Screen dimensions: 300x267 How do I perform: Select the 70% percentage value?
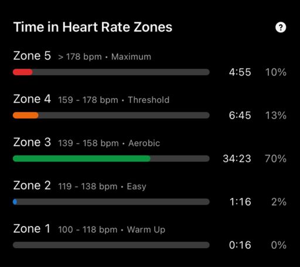click(275, 158)
